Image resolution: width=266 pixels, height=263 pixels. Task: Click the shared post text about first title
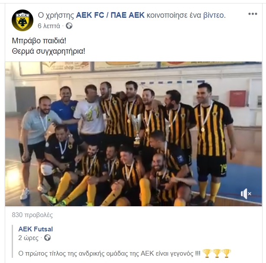click(x=109, y=253)
